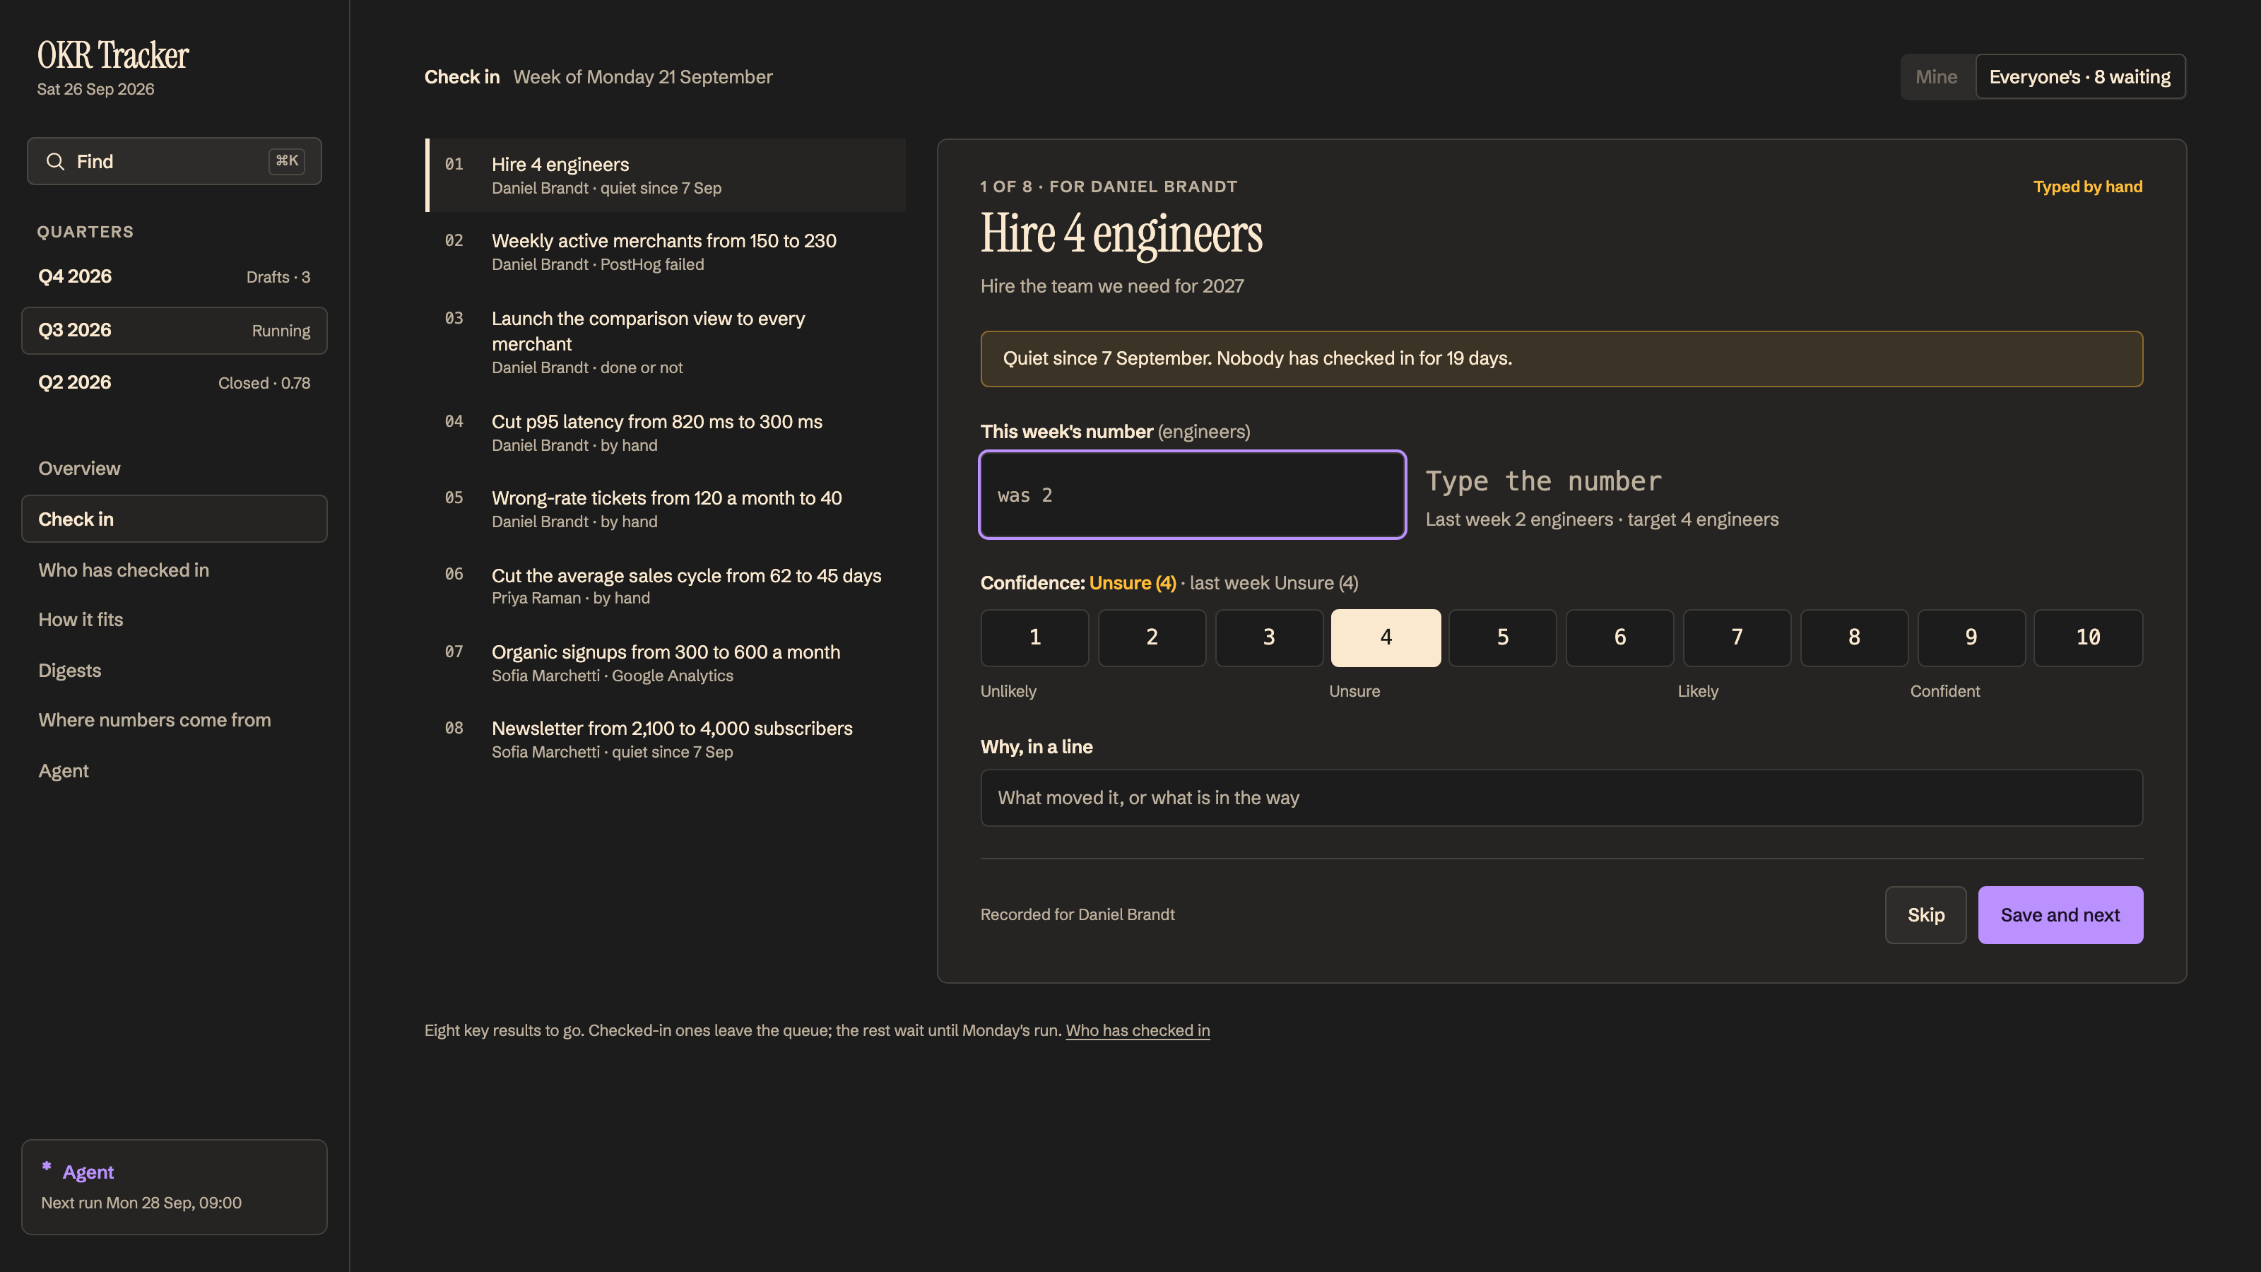Set confidence to 10
The image size is (2261, 1272).
pyautogui.click(x=2088, y=638)
